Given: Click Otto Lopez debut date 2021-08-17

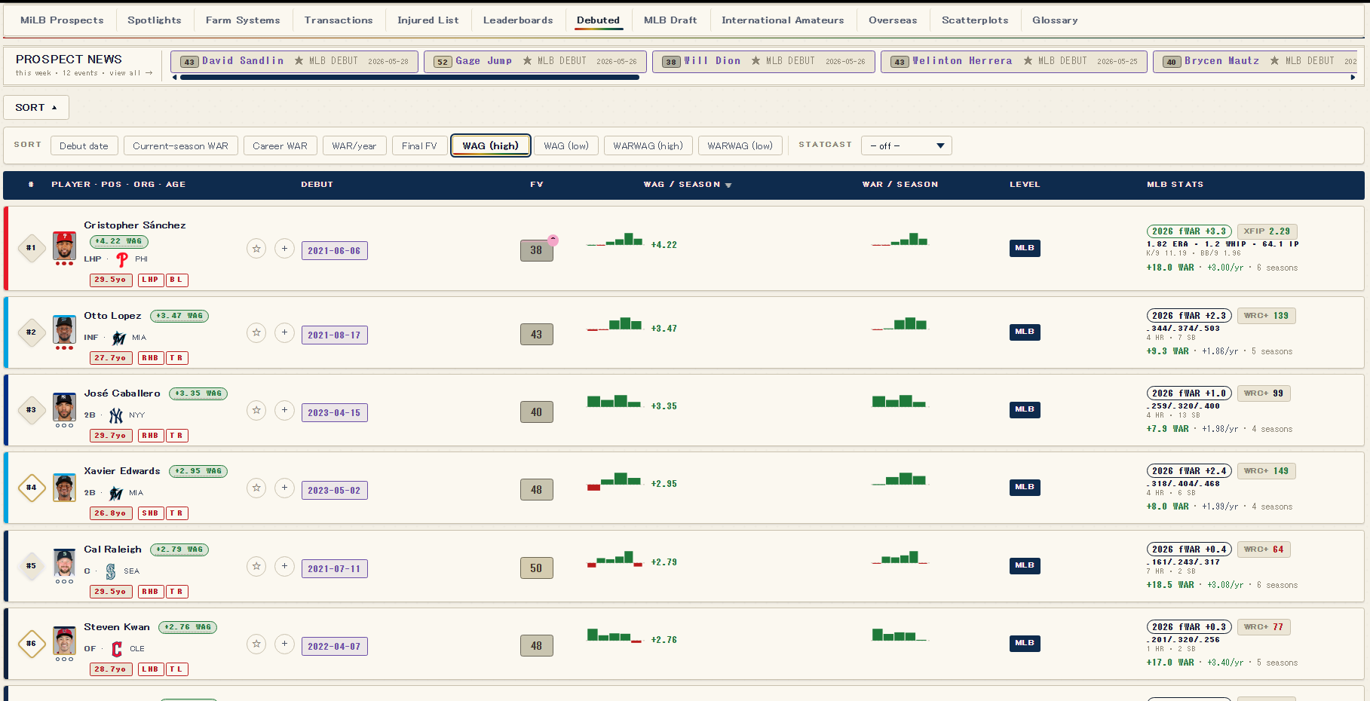Looking at the screenshot, I should point(334,335).
